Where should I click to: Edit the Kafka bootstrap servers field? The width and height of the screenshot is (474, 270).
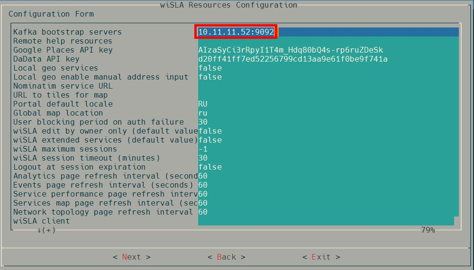pos(328,32)
